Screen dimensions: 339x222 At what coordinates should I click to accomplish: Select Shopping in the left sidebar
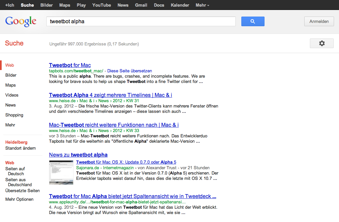14,115
